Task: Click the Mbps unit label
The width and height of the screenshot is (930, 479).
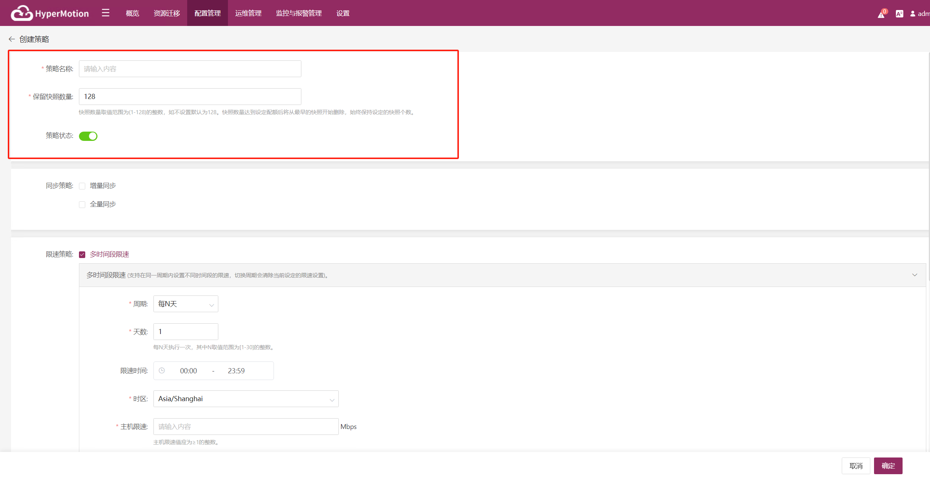Action: click(x=348, y=427)
